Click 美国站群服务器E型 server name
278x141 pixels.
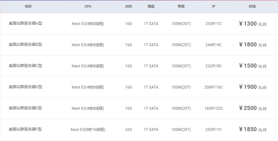pos(25,108)
